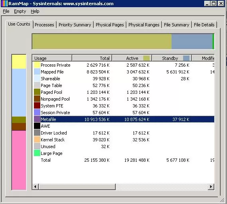Click the RamMap title bar icon
The image size is (227, 204).
[x=4, y=4]
